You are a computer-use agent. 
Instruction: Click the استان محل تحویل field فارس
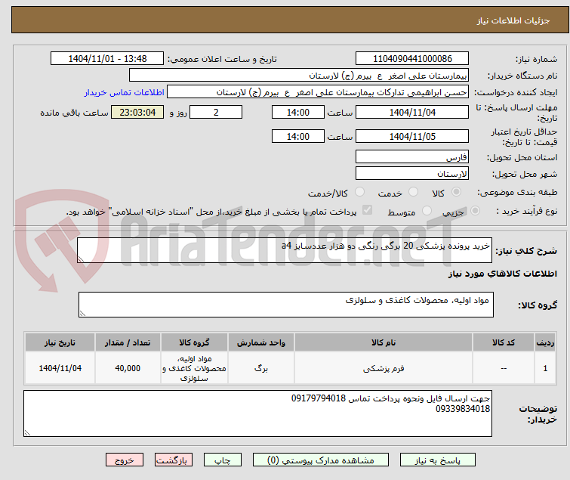(412, 156)
